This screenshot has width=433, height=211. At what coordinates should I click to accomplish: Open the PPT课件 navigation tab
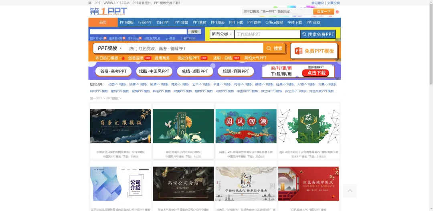click(254, 22)
